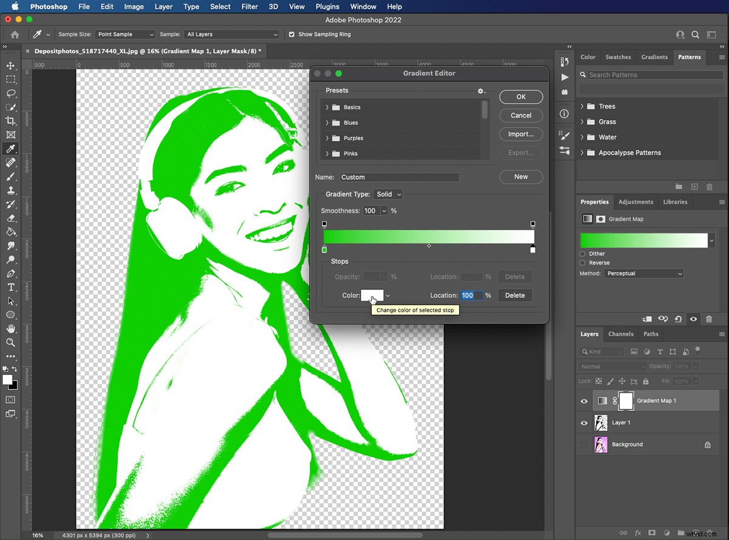The width and height of the screenshot is (729, 540).
Task: Click the New button to save the gradient
Action: (x=521, y=177)
